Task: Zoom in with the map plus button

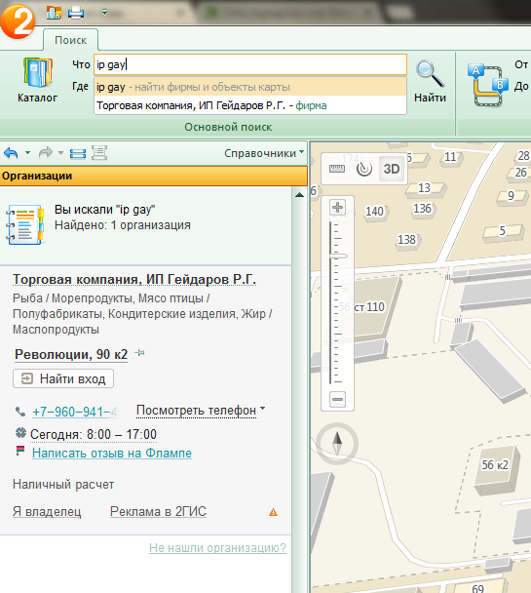Action: point(338,207)
